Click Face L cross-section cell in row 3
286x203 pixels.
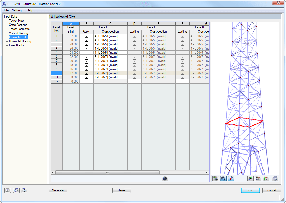158,44
